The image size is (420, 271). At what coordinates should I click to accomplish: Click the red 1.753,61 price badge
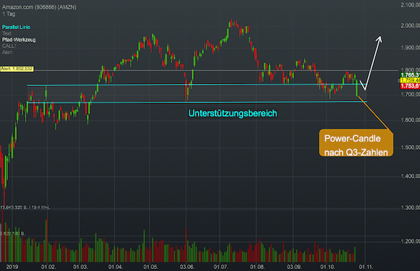click(x=410, y=86)
